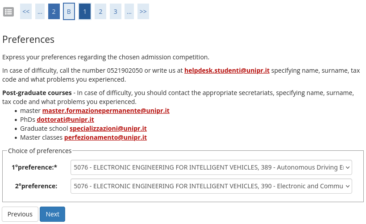This screenshot has width=366, height=224.
Task: Open the master.formazionepermanente@unipr.it link
Action: pyautogui.click(x=106, y=111)
